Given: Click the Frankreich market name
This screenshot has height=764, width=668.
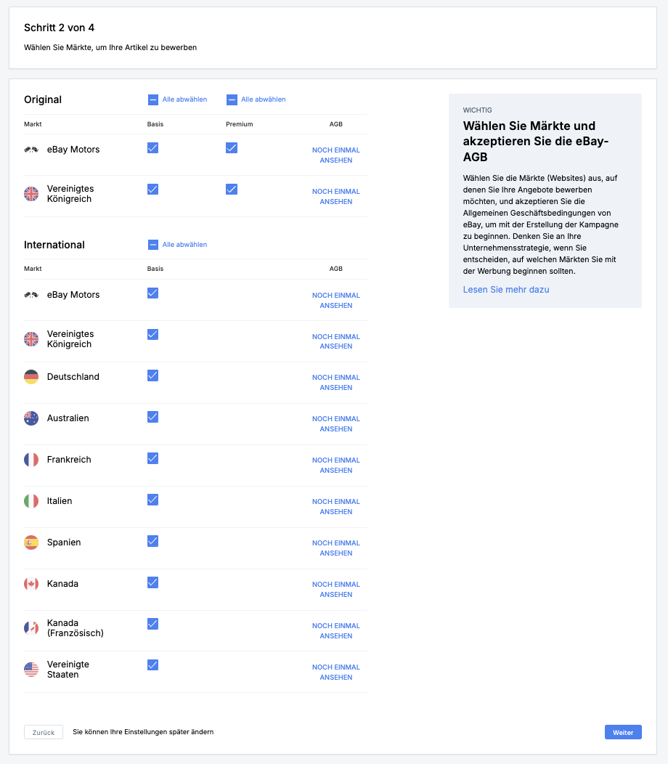Looking at the screenshot, I should pyautogui.click(x=69, y=460).
